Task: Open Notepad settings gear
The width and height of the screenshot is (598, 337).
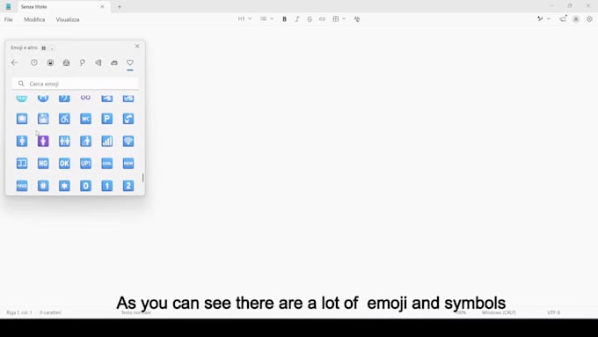Action: pos(589,19)
